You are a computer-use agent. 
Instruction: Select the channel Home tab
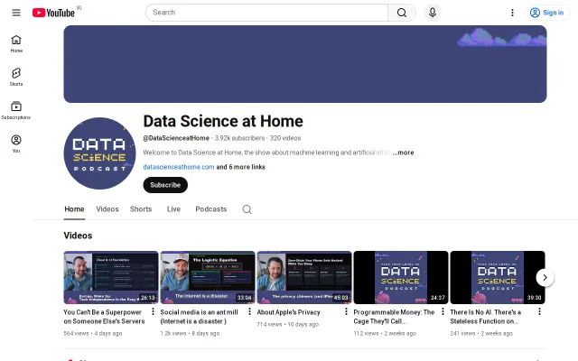click(74, 209)
